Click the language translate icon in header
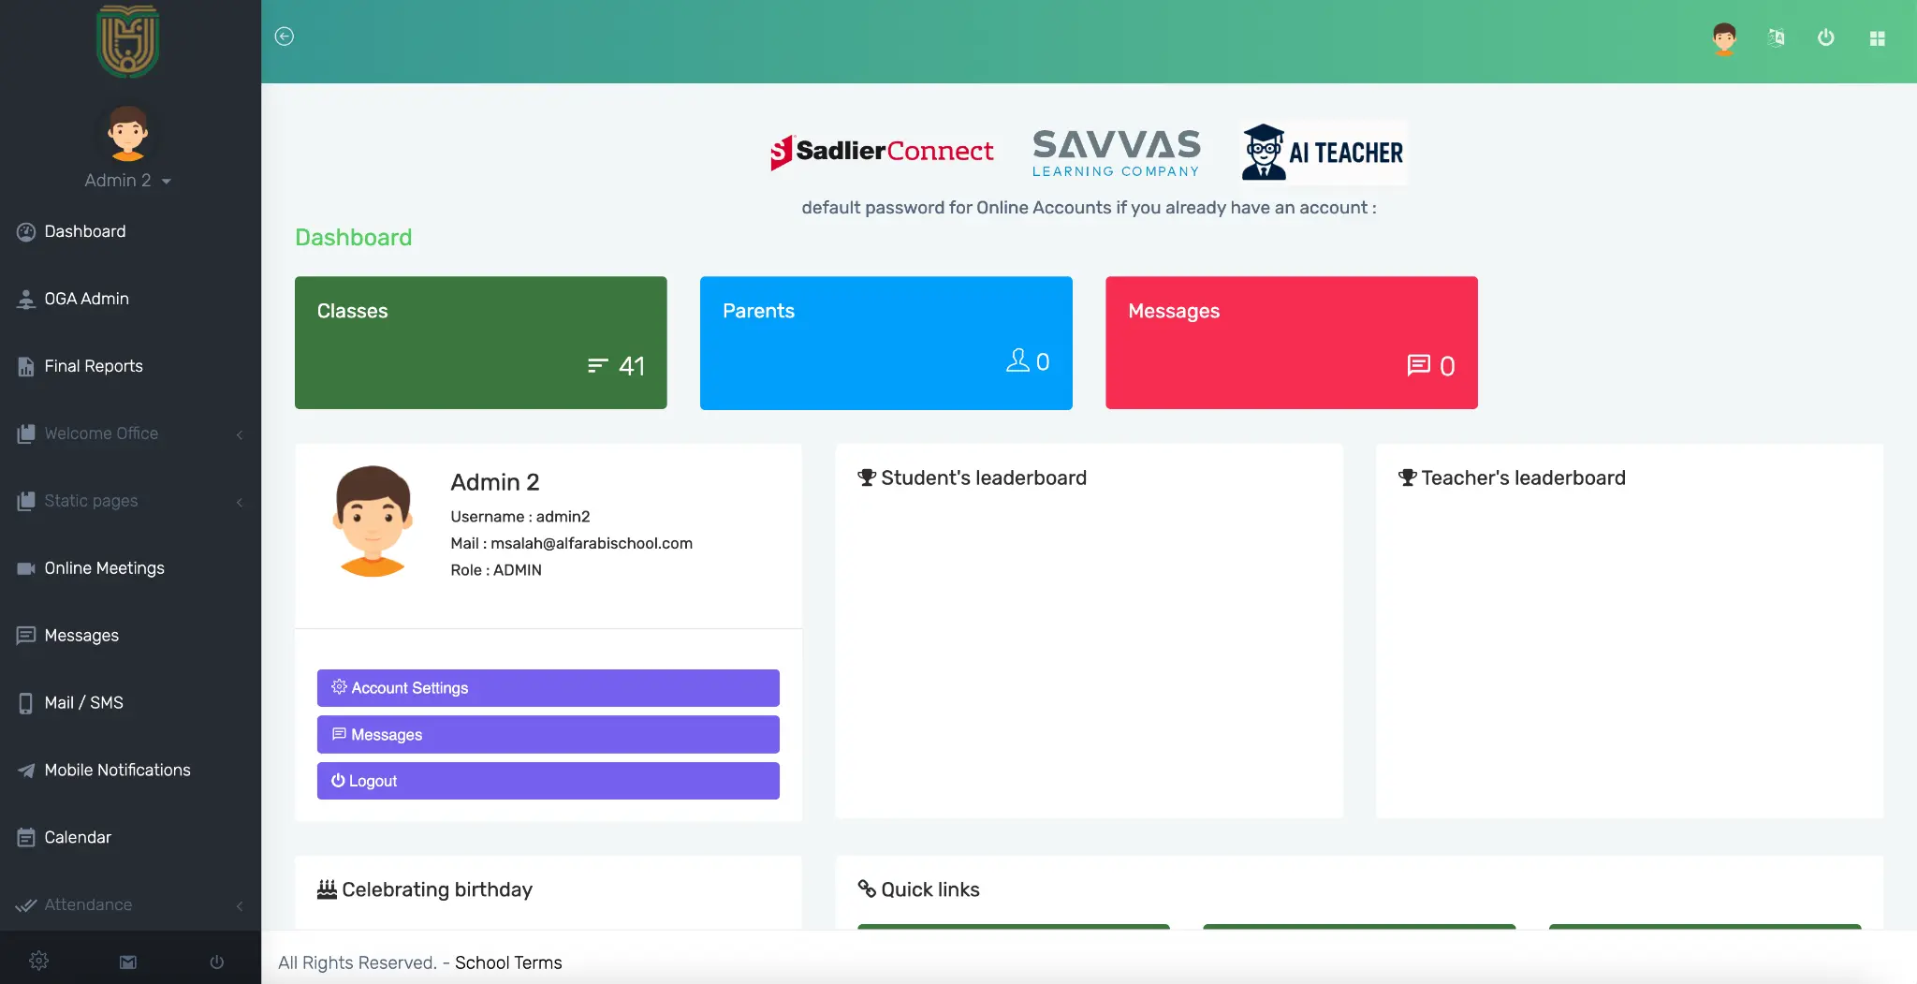 click(1776, 37)
